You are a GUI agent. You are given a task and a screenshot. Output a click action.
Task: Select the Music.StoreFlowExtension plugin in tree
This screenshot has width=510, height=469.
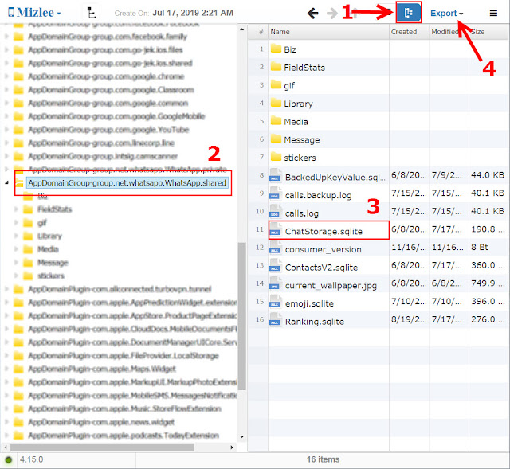click(124, 408)
